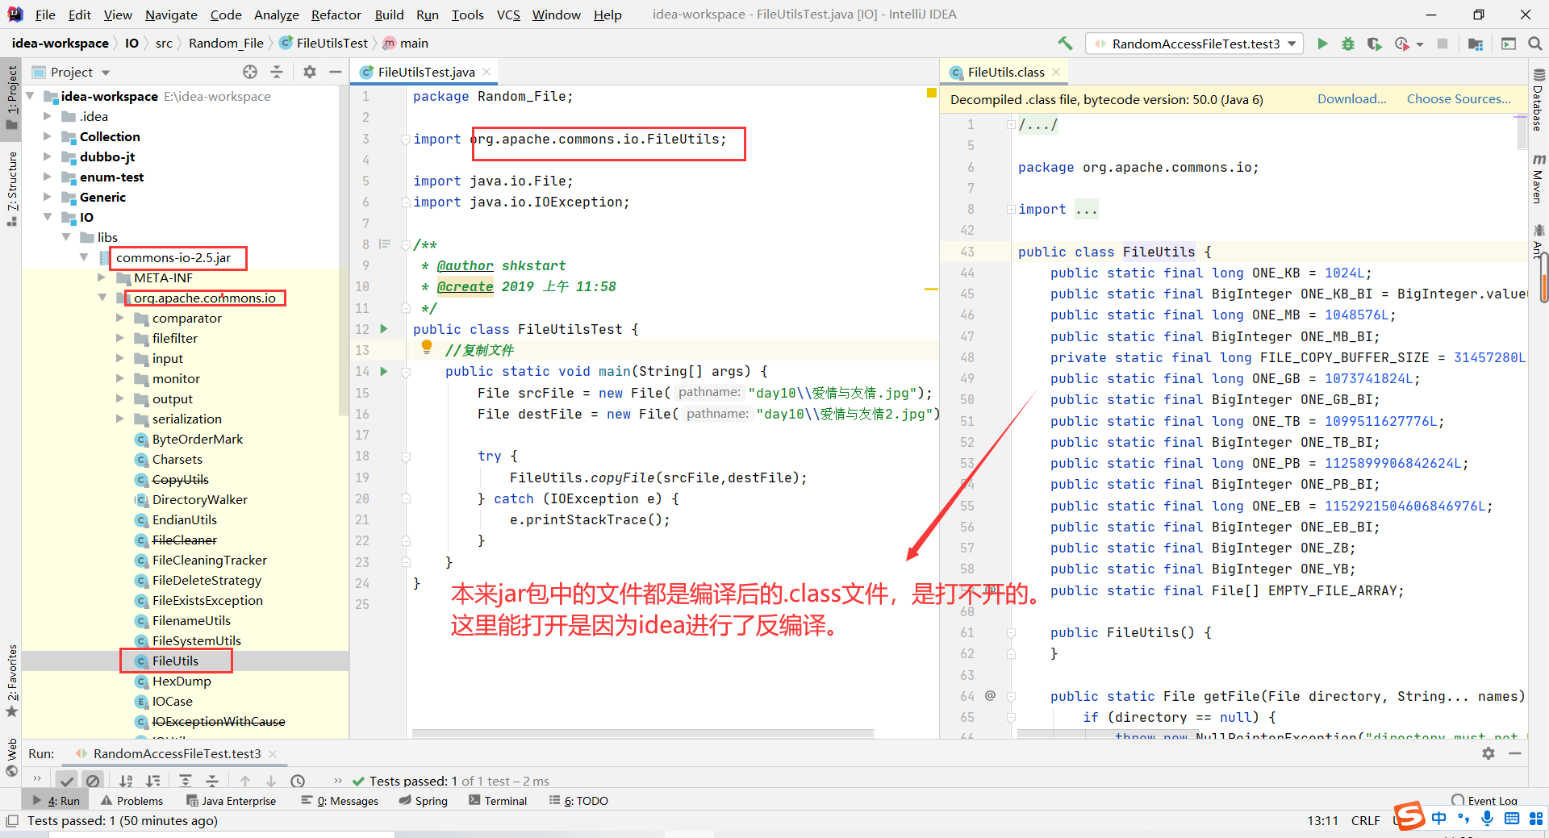Switch to FileUtils.class editor tab
1549x838 pixels.
click(1006, 72)
